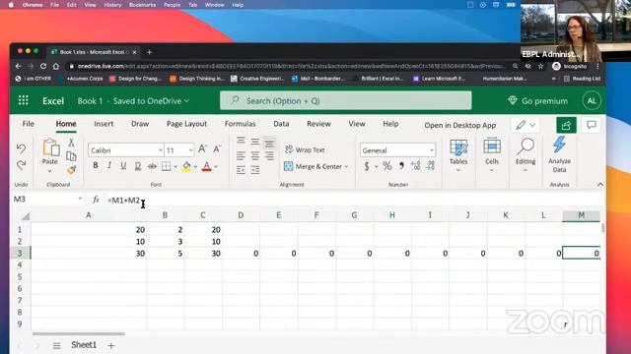The width and height of the screenshot is (631, 354).
Task: Select the Format Painter brush icon
Action: click(x=71, y=170)
